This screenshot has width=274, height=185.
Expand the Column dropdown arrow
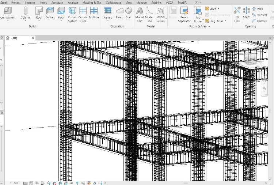pyautogui.click(x=26, y=20)
